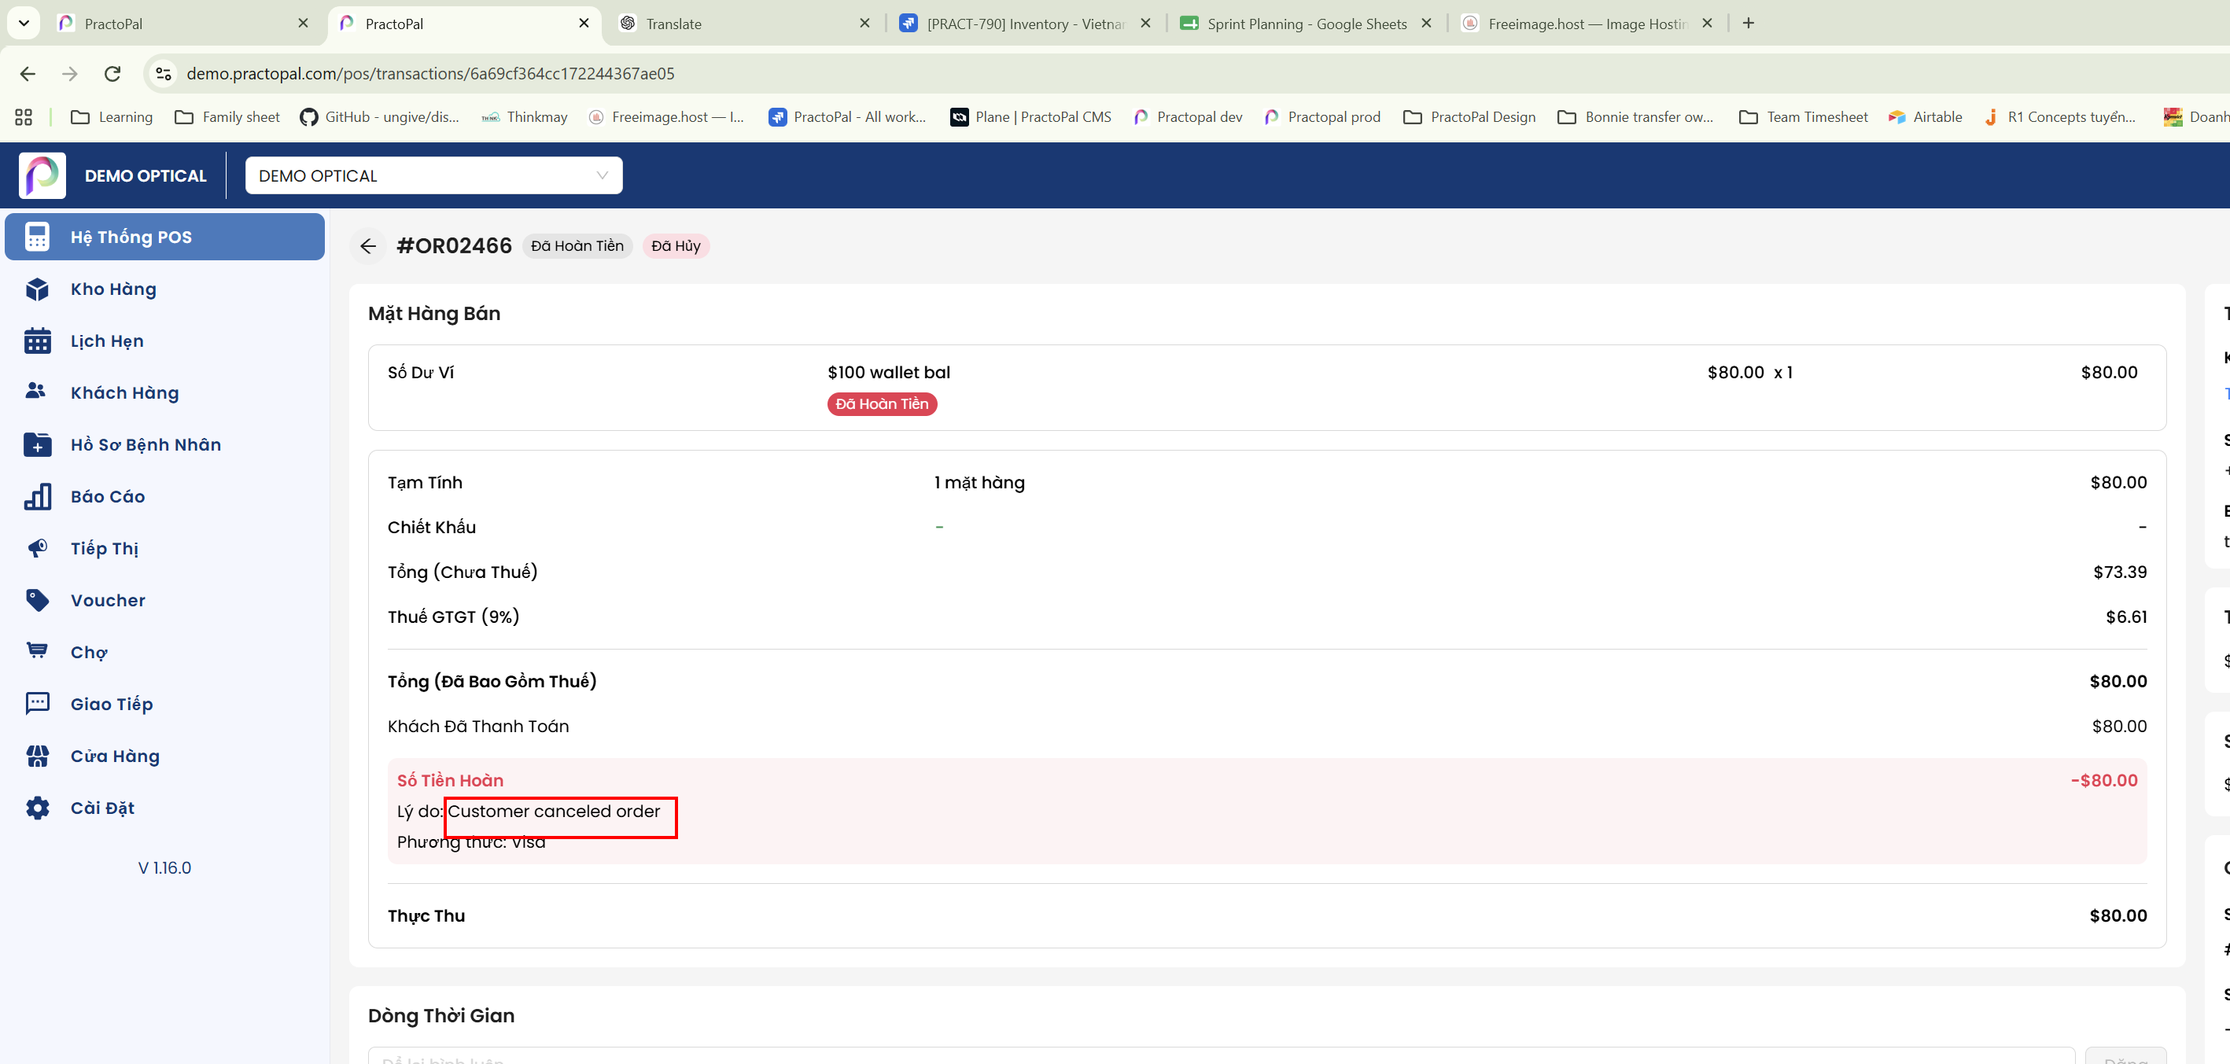This screenshot has width=2230, height=1064.
Task: Close the PRACT-790 Inventory tab
Action: click(1145, 24)
